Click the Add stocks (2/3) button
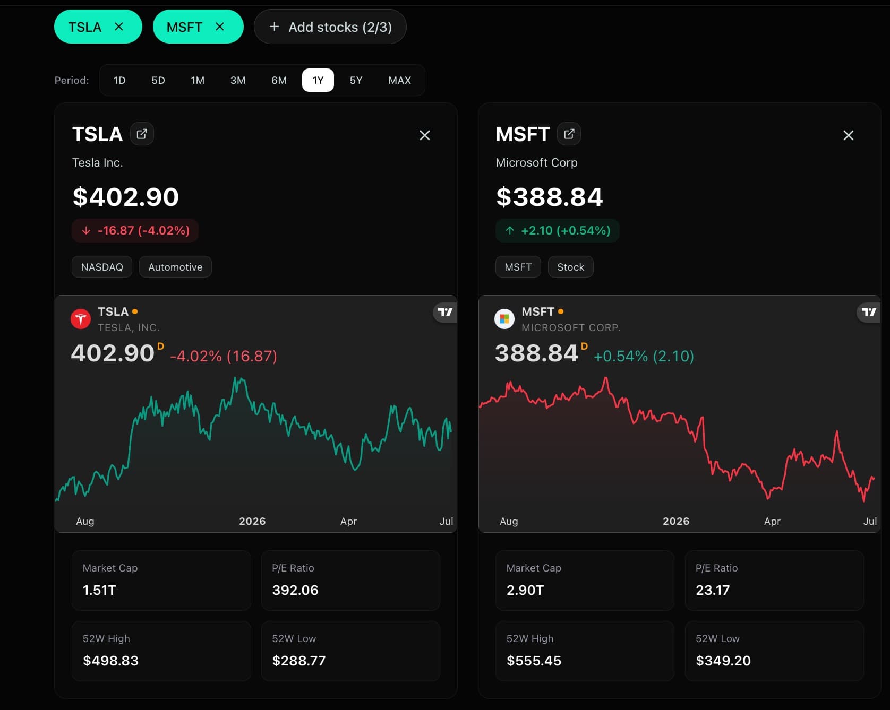Image resolution: width=890 pixels, height=710 pixels. point(330,27)
